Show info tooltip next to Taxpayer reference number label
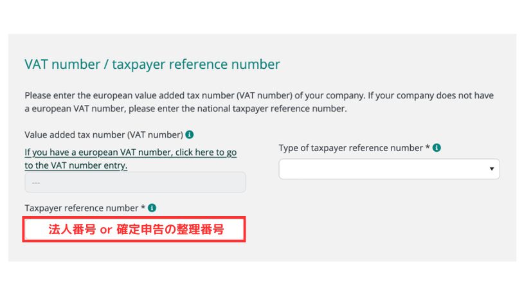 [152, 208]
